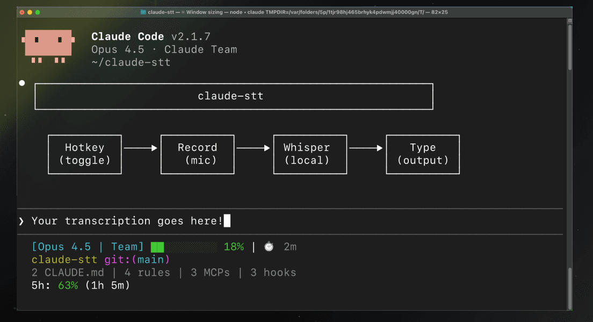Click the arrow between Record and Whisper
The width and height of the screenshot is (593, 322).
(x=254, y=148)
